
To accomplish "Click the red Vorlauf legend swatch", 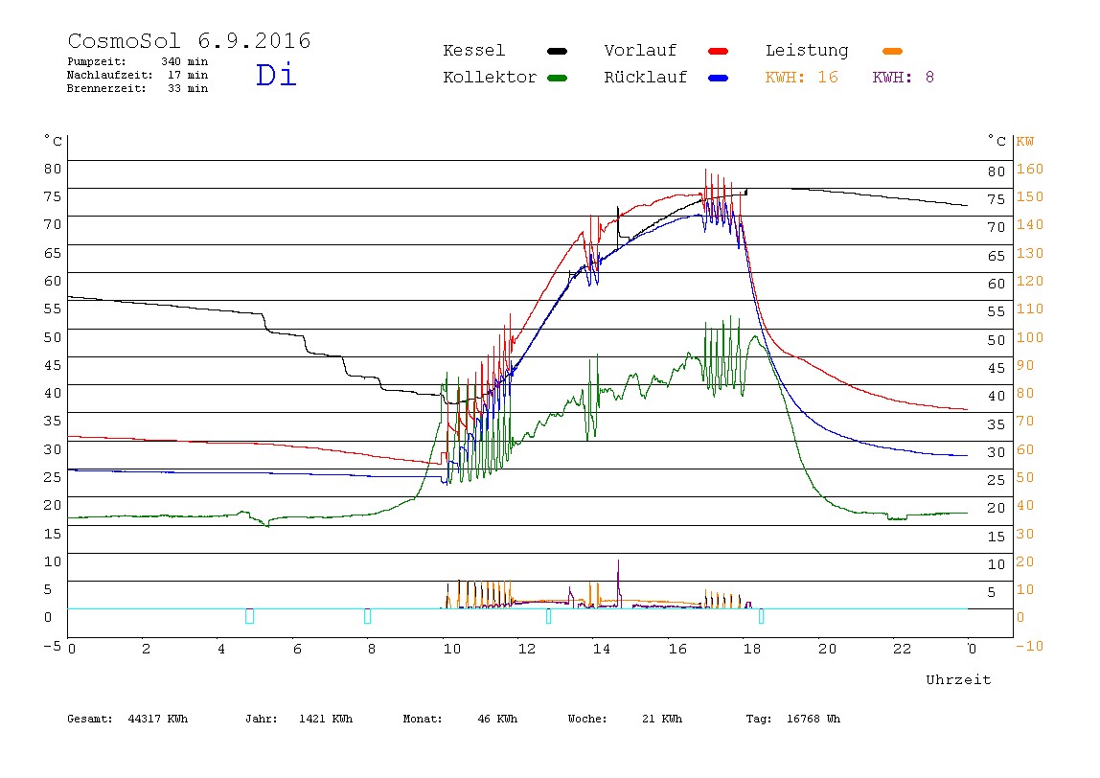I will point(719,51).
